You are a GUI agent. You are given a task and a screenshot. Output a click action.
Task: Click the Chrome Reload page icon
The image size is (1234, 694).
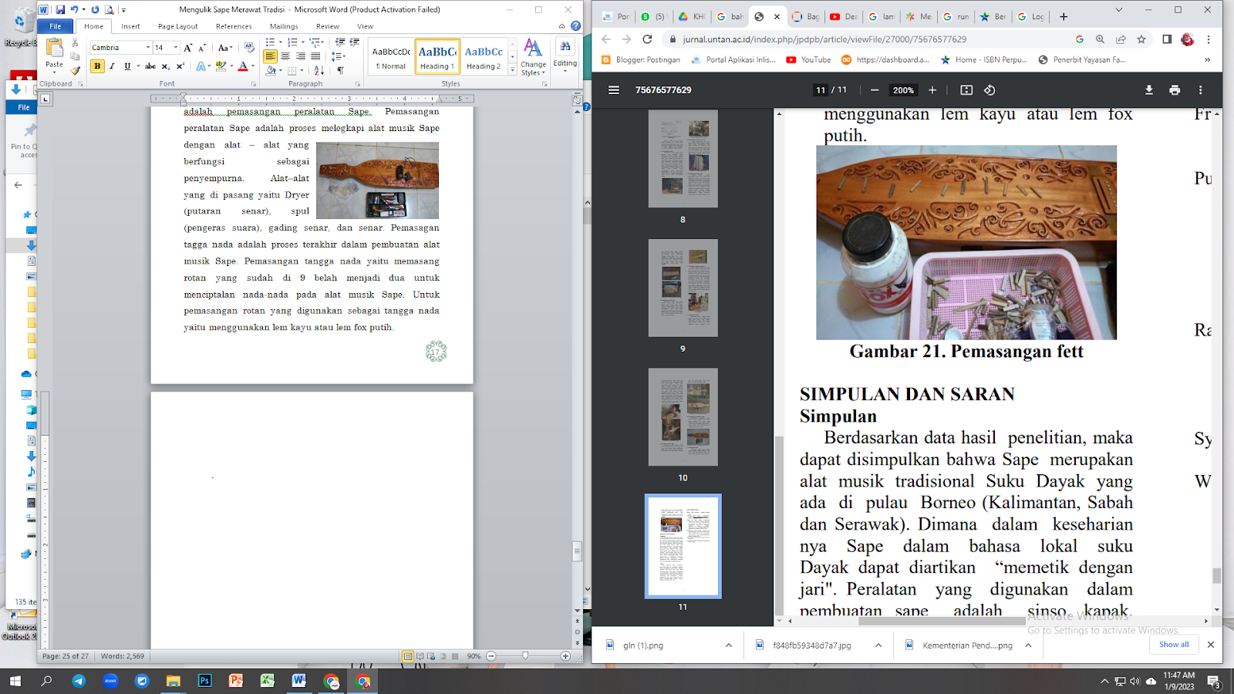tap(647, 39)
